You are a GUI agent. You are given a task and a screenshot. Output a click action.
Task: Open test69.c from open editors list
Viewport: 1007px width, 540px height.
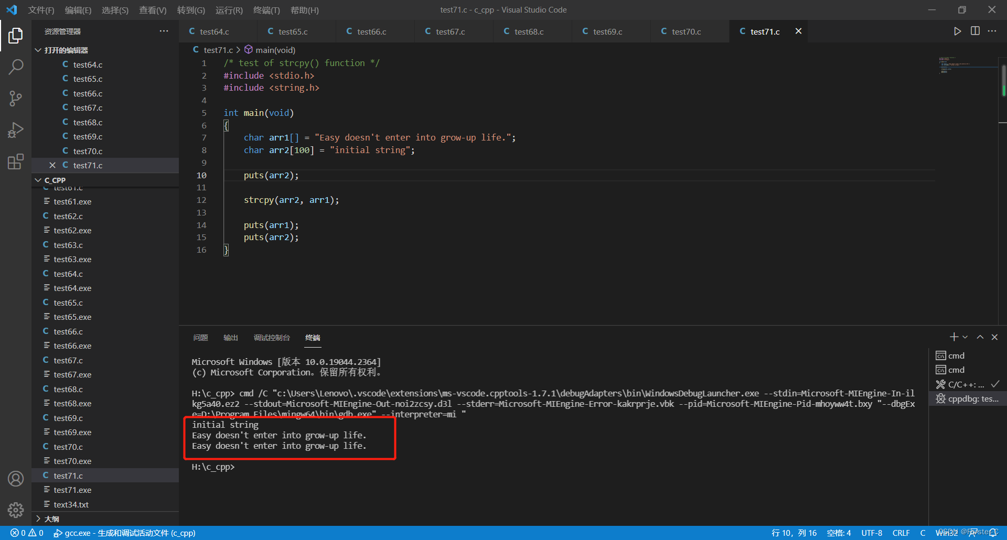point(105,136)
